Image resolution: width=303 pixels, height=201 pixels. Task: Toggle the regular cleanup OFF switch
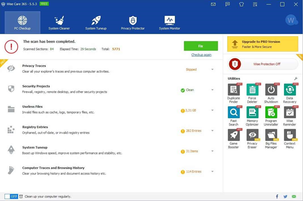pyautogui.click(x=11, y=197)
